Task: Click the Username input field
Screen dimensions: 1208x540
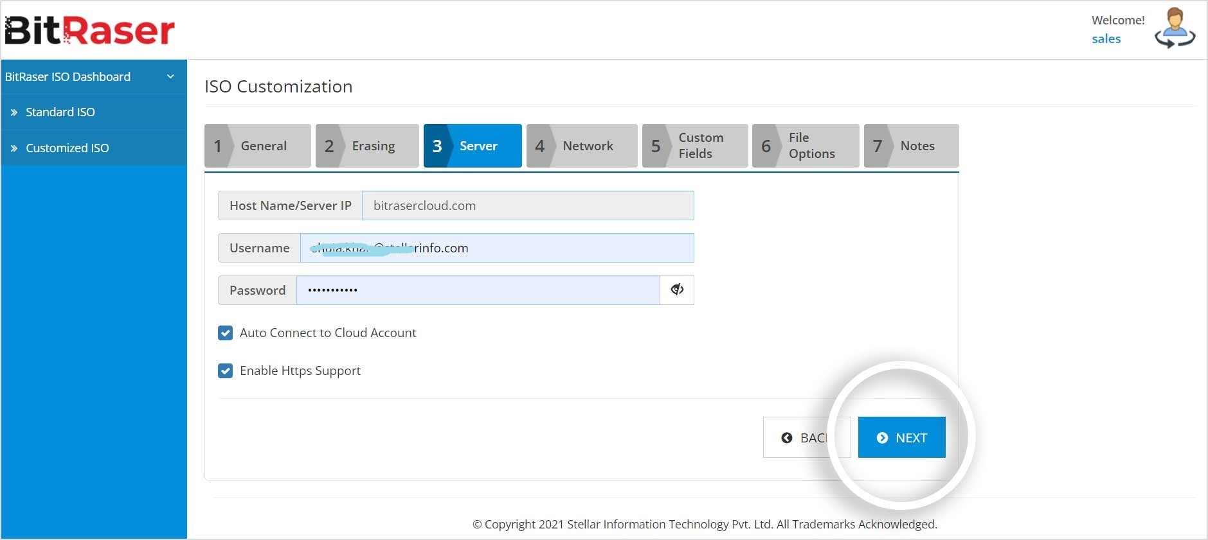Action: coord(497,248)
